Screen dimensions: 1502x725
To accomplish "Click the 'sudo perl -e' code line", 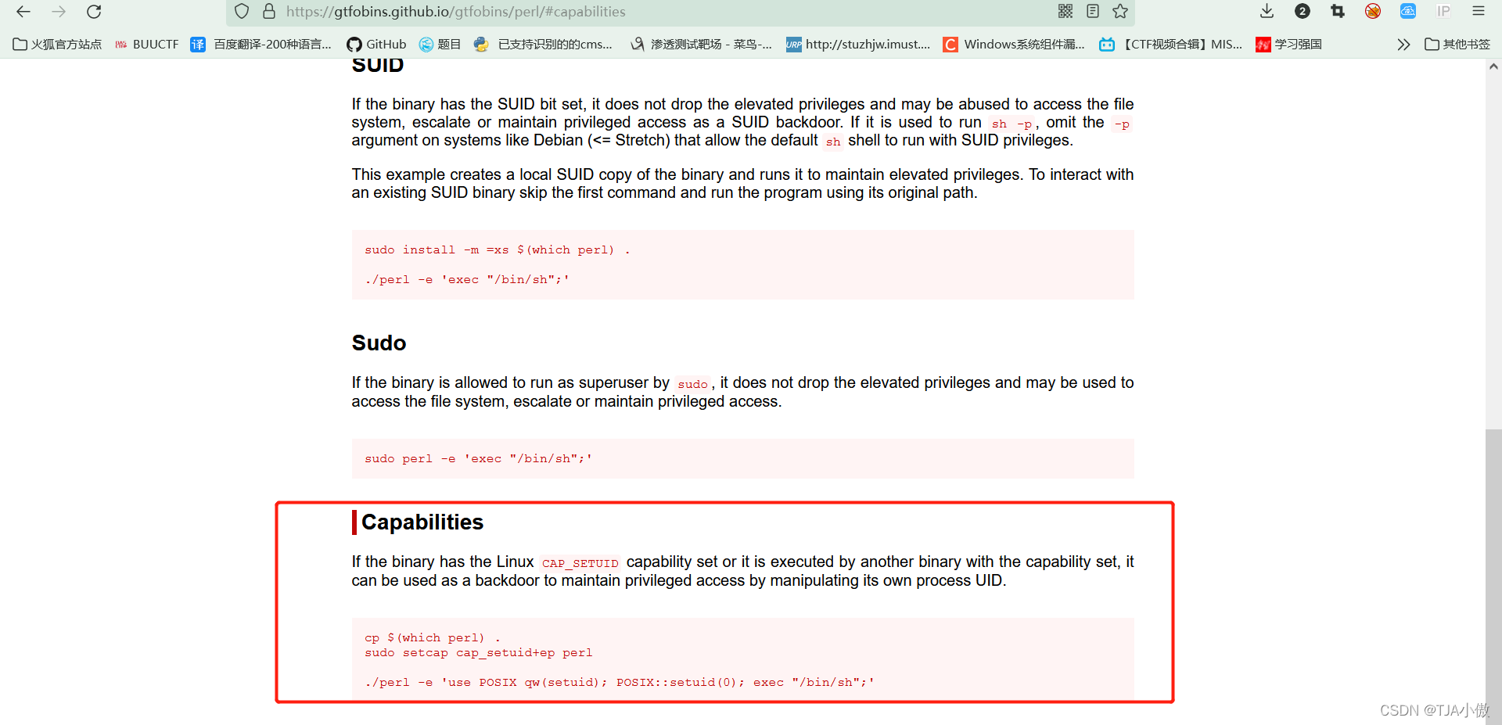I will (479, 458).
